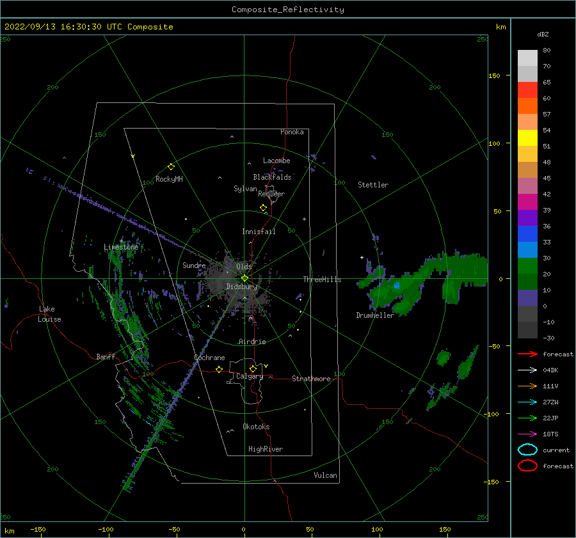
Task: Pick the magenta 42 dBZ legend swatch
Action: pyautogui.click(x=527, y=202)
